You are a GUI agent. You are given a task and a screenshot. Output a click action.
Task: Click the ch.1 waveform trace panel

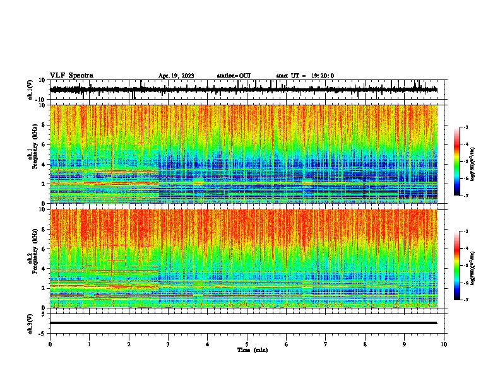coord(248,90)
